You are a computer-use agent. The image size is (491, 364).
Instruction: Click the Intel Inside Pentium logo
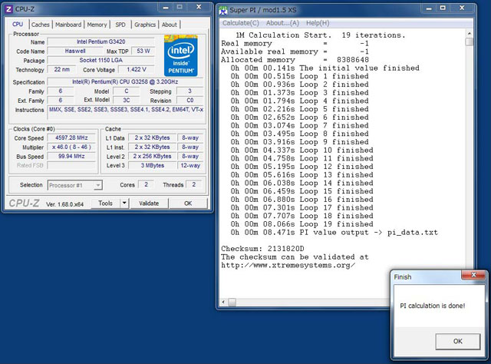(181, 56)
